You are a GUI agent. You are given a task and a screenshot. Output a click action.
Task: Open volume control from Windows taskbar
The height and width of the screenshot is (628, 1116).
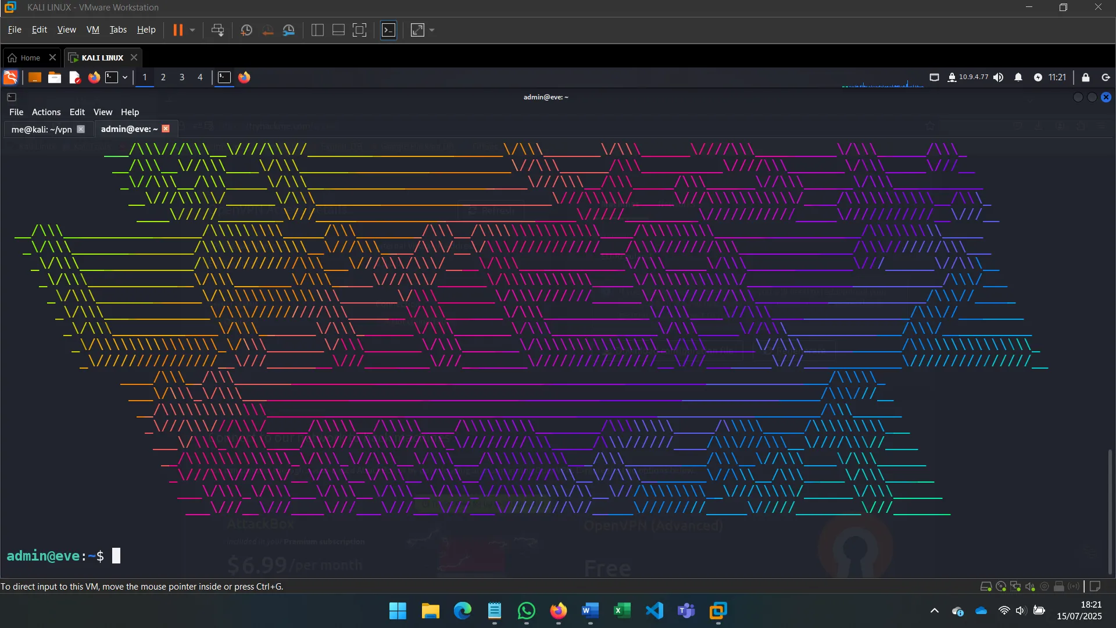(x=1022, y=611)
